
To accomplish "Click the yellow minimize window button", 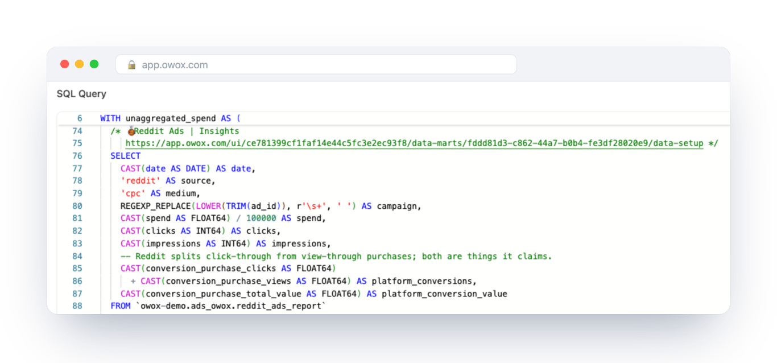I will [80, 64].
